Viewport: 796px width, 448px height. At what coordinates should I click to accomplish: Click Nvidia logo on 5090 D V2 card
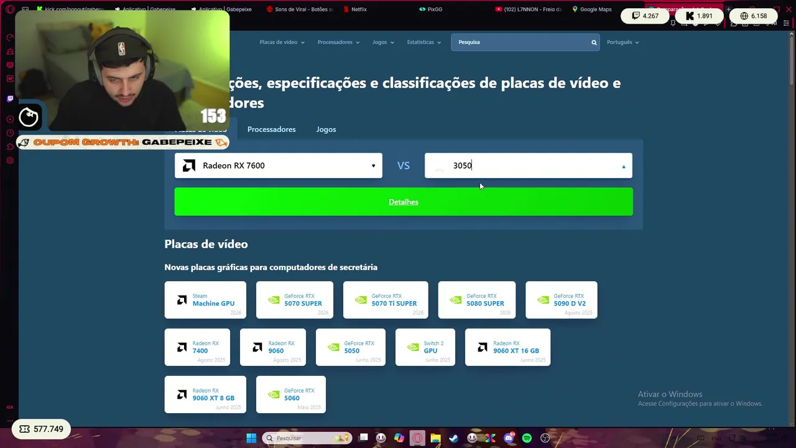coord(543,300)
